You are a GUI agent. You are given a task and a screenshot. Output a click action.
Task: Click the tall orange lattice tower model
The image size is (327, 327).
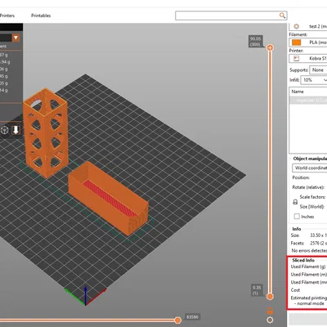(x=46, y=132)
